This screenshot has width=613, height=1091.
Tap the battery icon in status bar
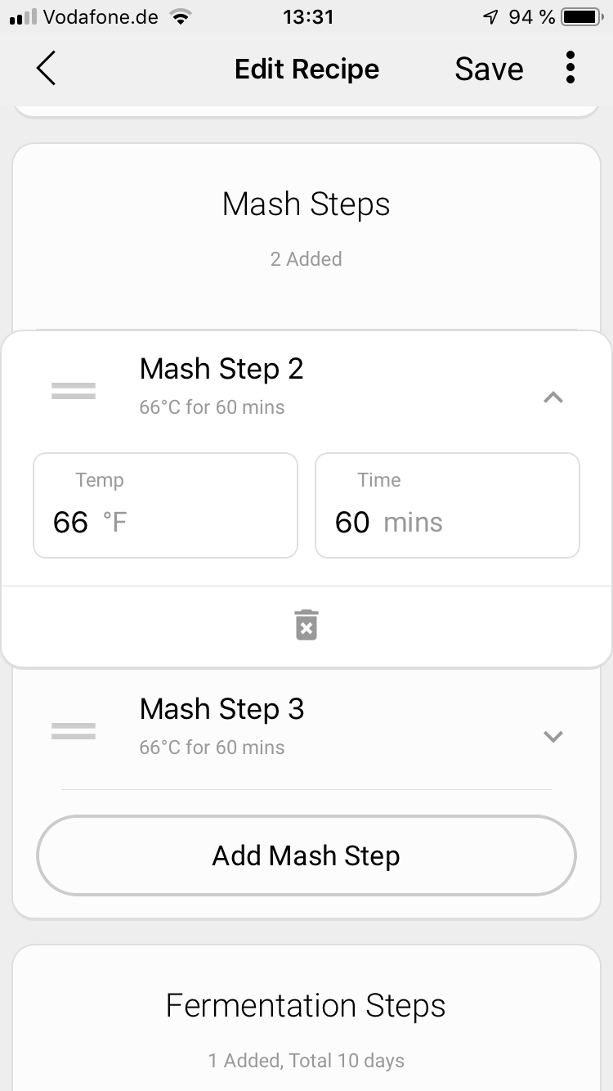581,16
